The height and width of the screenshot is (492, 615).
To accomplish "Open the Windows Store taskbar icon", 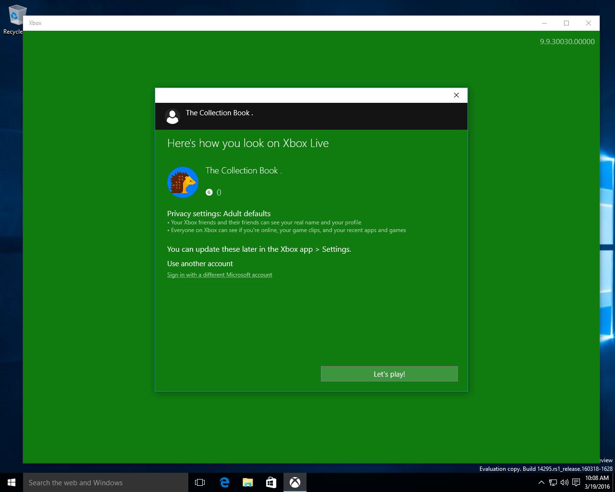I will point(271,482).
